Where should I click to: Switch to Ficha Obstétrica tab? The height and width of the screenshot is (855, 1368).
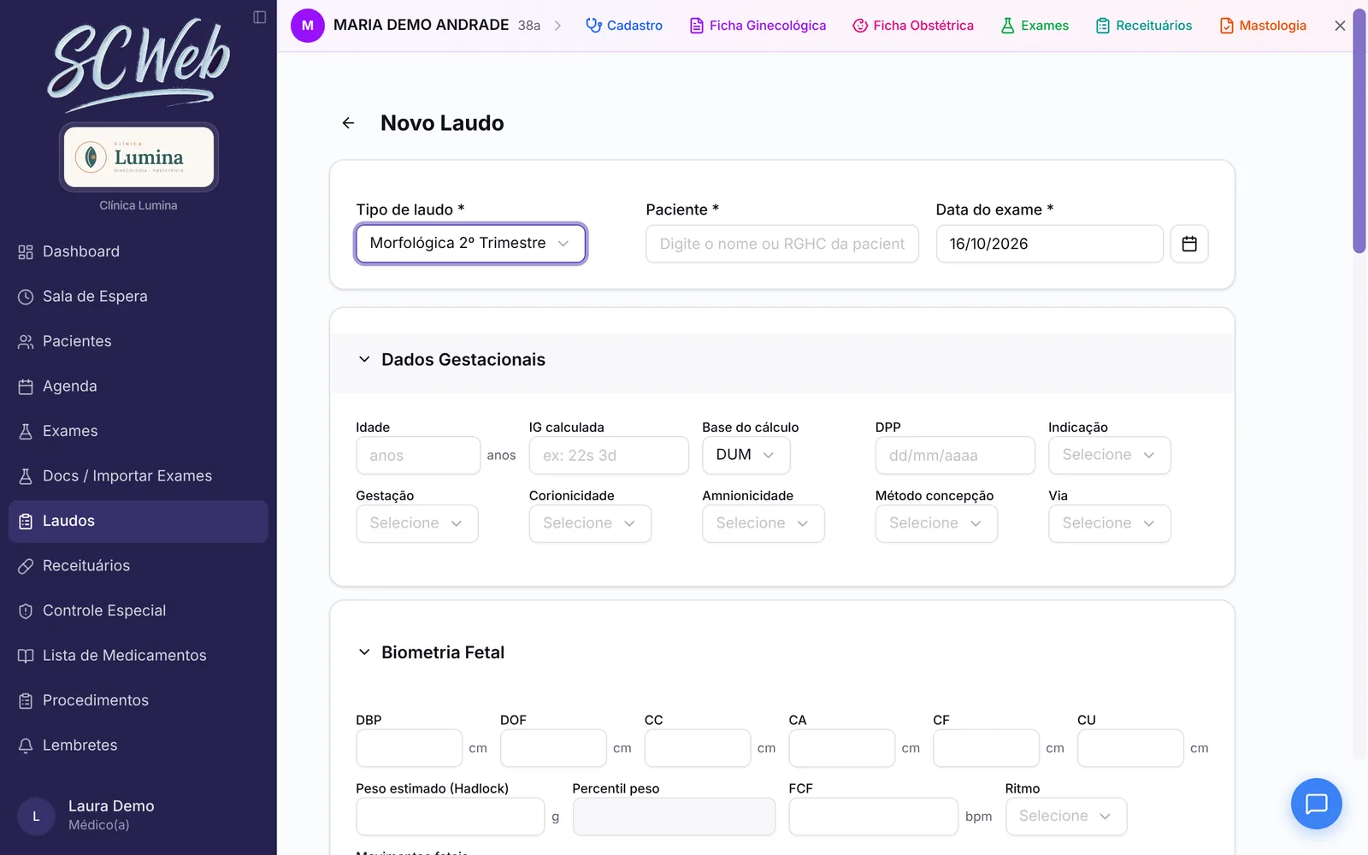(x=913, y=26)
